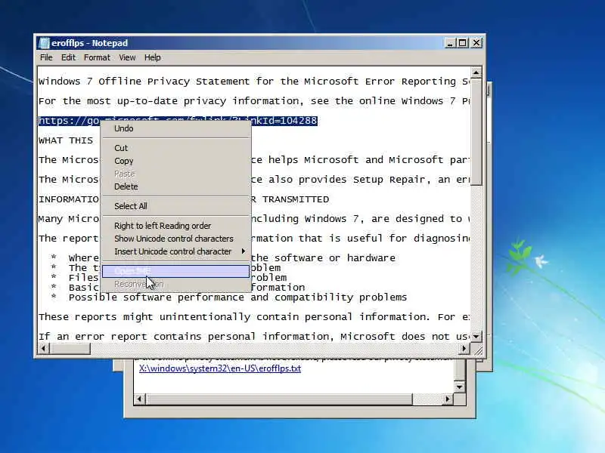The width and height of the screenshot is (605, 453).
Task: Click background dialog horizontal scrollbar left arrow
Action: [x=139, y=399]
